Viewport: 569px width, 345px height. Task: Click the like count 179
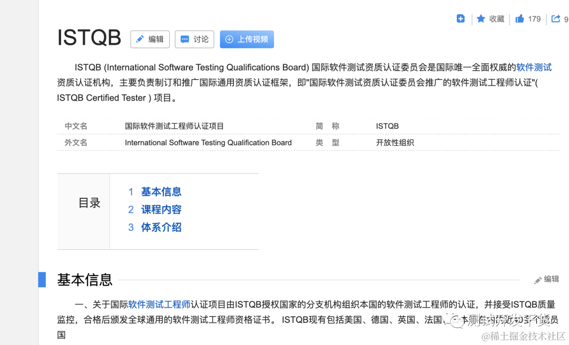[534, 19]
